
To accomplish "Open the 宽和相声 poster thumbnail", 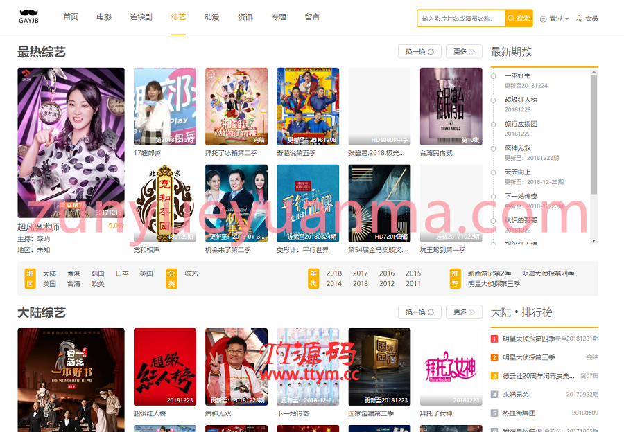I will click(x=165, y=203).
